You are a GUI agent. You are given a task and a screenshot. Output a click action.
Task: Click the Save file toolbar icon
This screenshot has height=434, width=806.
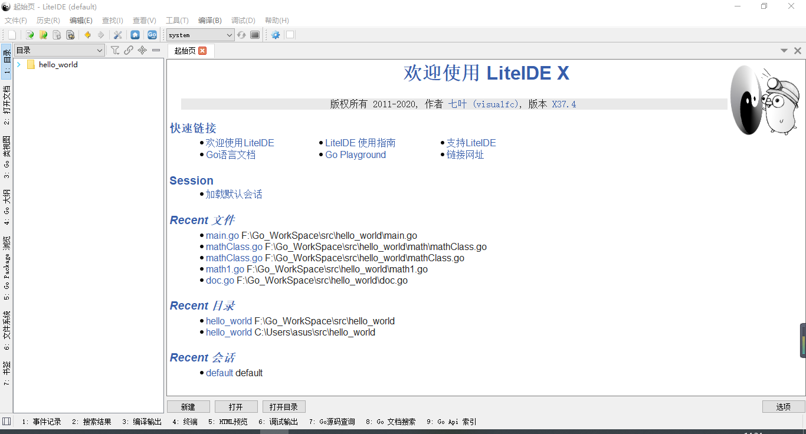tap(57, 35)
